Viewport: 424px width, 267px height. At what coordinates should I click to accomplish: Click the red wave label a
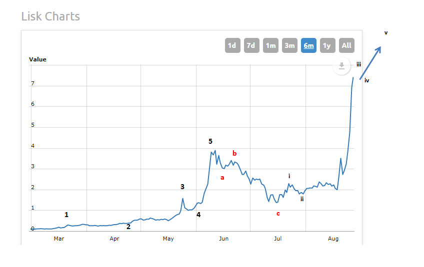[x=222, y=177]
